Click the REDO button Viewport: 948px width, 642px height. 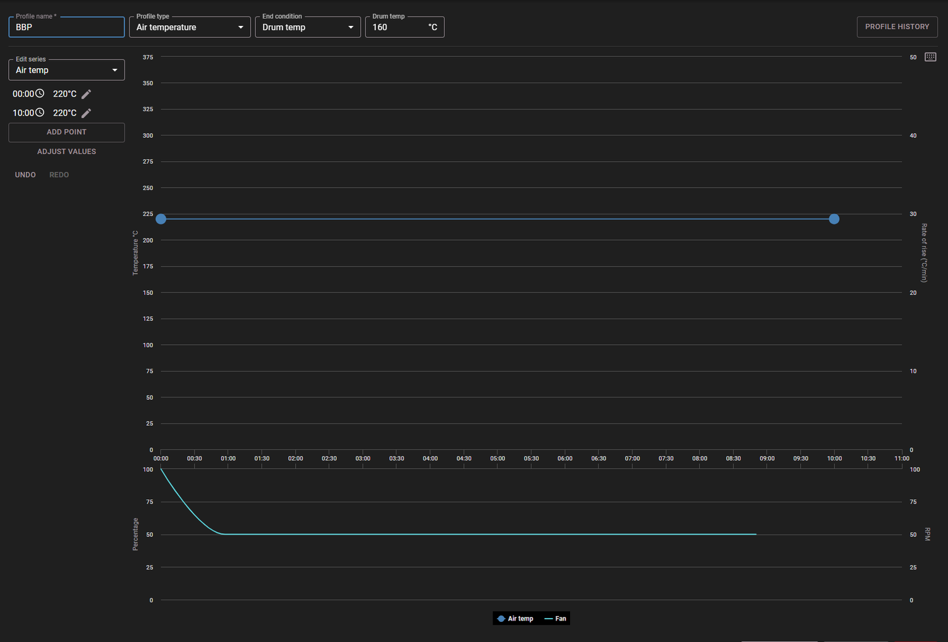click(x=59, y=175)
